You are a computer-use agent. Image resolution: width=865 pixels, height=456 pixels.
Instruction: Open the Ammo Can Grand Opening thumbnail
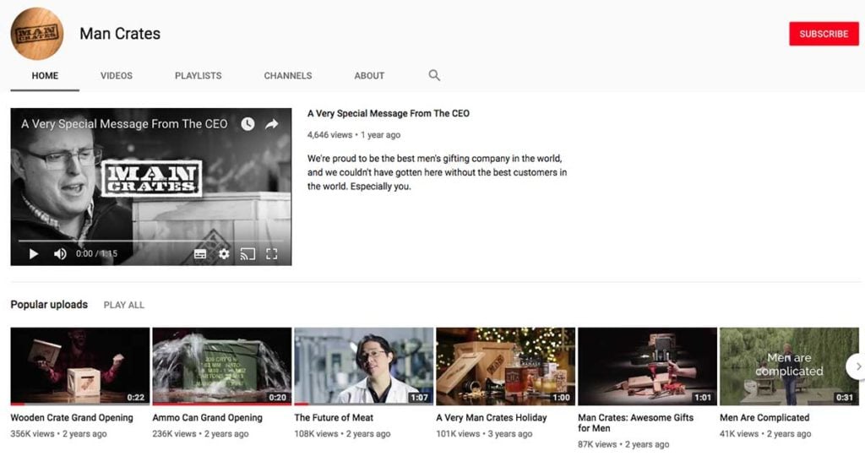(x=222, y=366)
